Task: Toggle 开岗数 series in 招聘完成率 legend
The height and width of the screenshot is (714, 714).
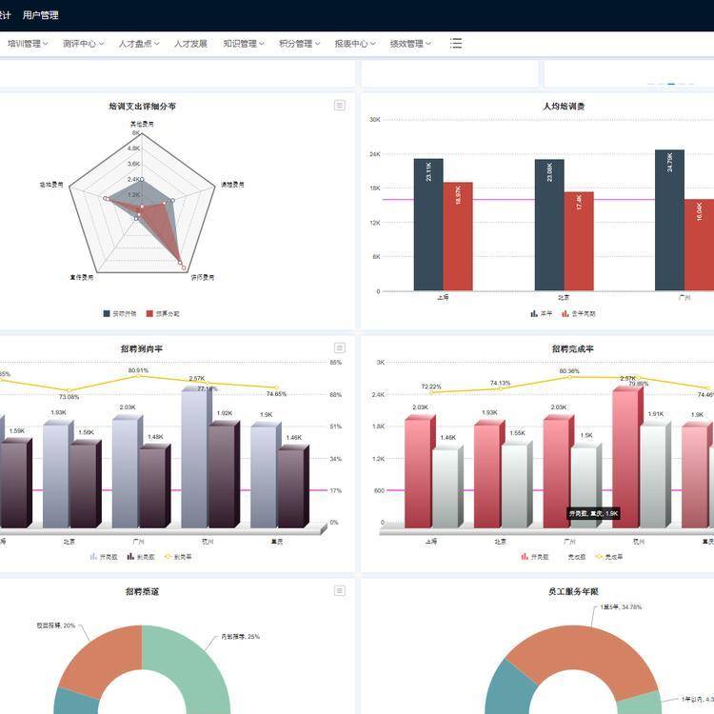Action: (534, 556)
